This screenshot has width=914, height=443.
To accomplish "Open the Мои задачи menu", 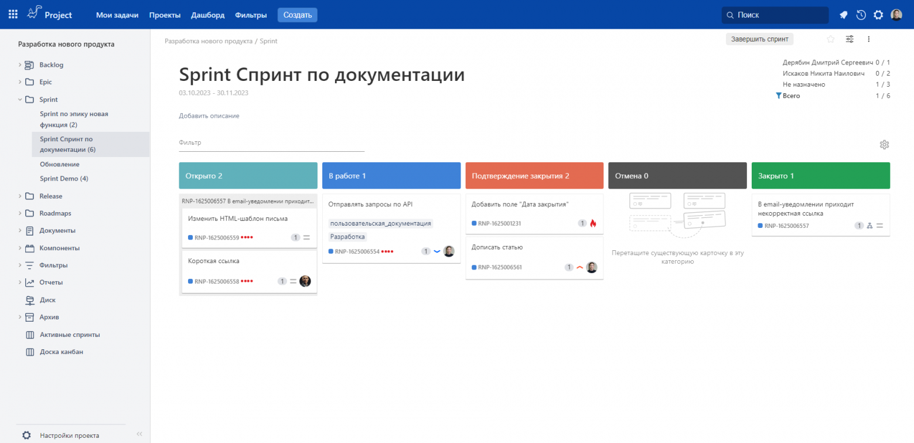I will click(117, 15).
